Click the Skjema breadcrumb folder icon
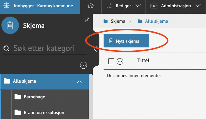The image size is (206, 119). tap(106, 21)
